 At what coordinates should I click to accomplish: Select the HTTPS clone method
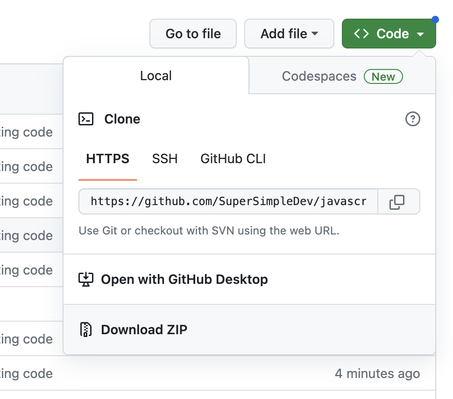(107, 158)
